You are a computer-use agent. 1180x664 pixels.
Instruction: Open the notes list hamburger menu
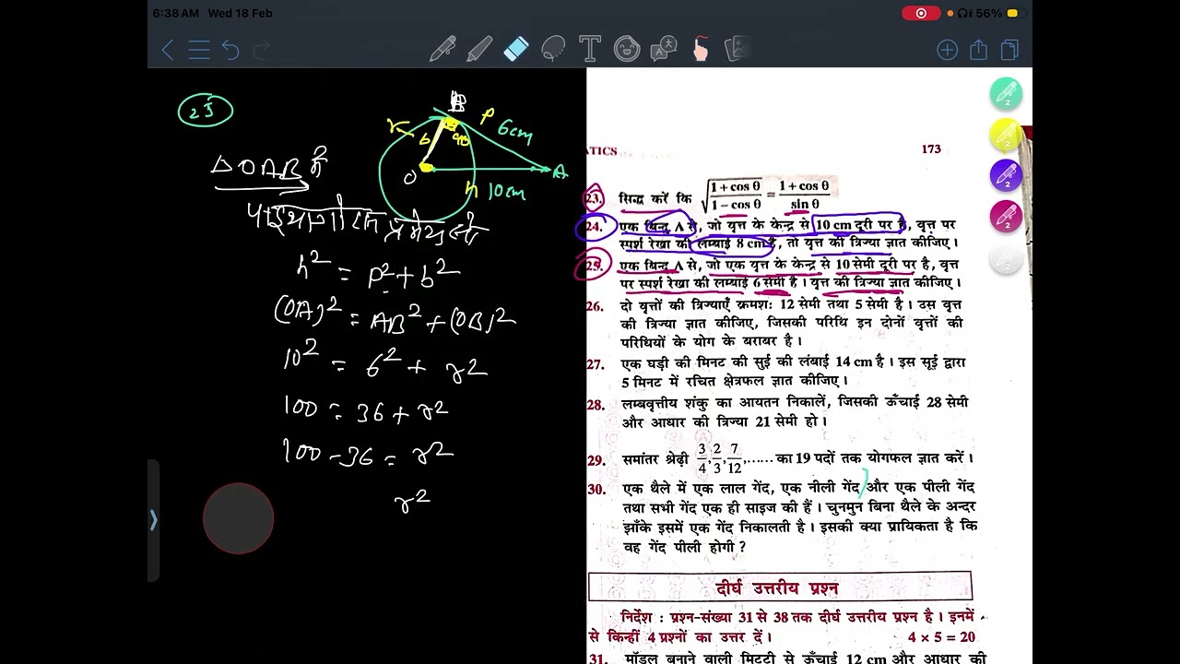(199, 50)
